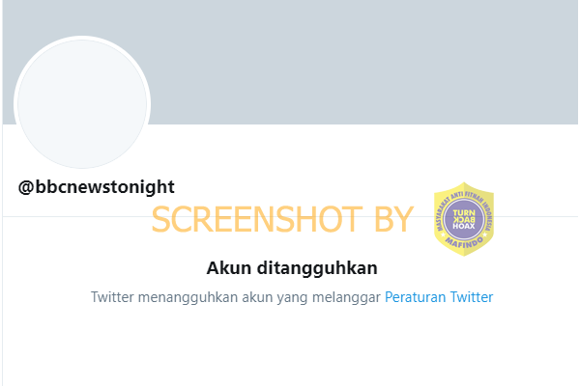Click the empty profile avatar circle
Viewport: 580px width, 386px height.
tap(82, 103)
